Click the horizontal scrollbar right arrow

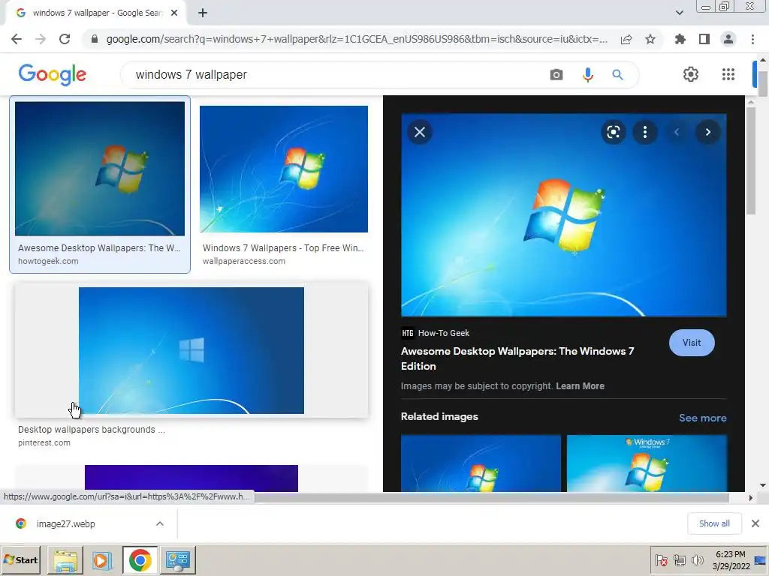click(x=750, y=498)
